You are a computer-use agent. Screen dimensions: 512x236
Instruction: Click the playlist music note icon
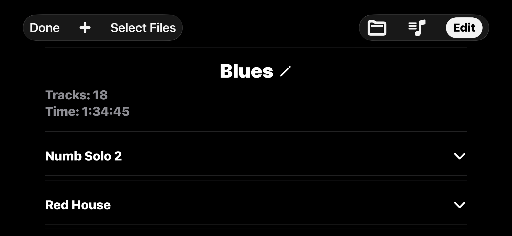[x=416, y=28]
